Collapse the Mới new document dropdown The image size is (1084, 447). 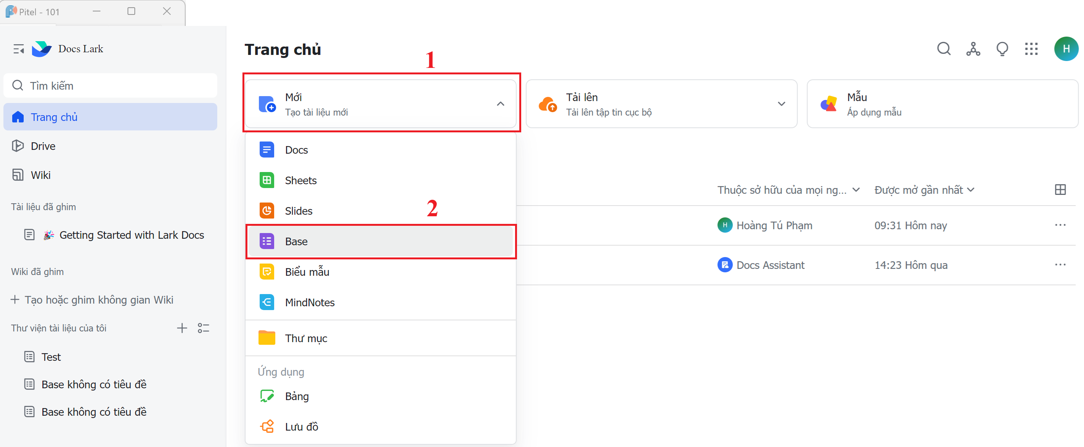coord(500,104)
